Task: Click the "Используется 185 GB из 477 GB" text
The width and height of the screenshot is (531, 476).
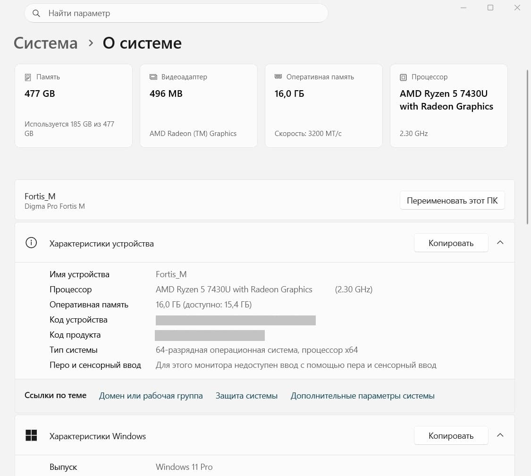Action: point(69,129)
